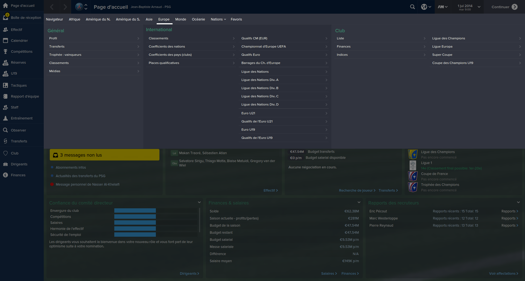Go back with the left arrow
Image resolution: width=525 pixels, height=281 pixels.
[x=52, y=7]
